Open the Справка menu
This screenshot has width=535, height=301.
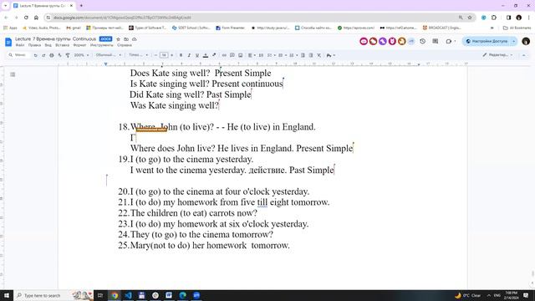pos(125,45)
